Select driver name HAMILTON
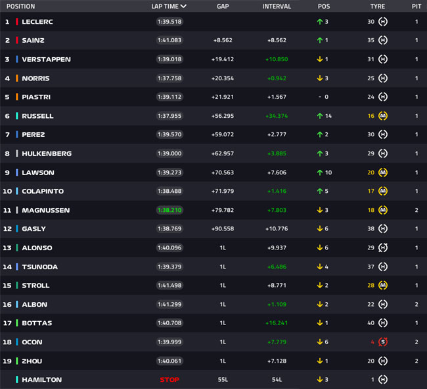Screen dimensions: 427x389 tap(42, 379)
